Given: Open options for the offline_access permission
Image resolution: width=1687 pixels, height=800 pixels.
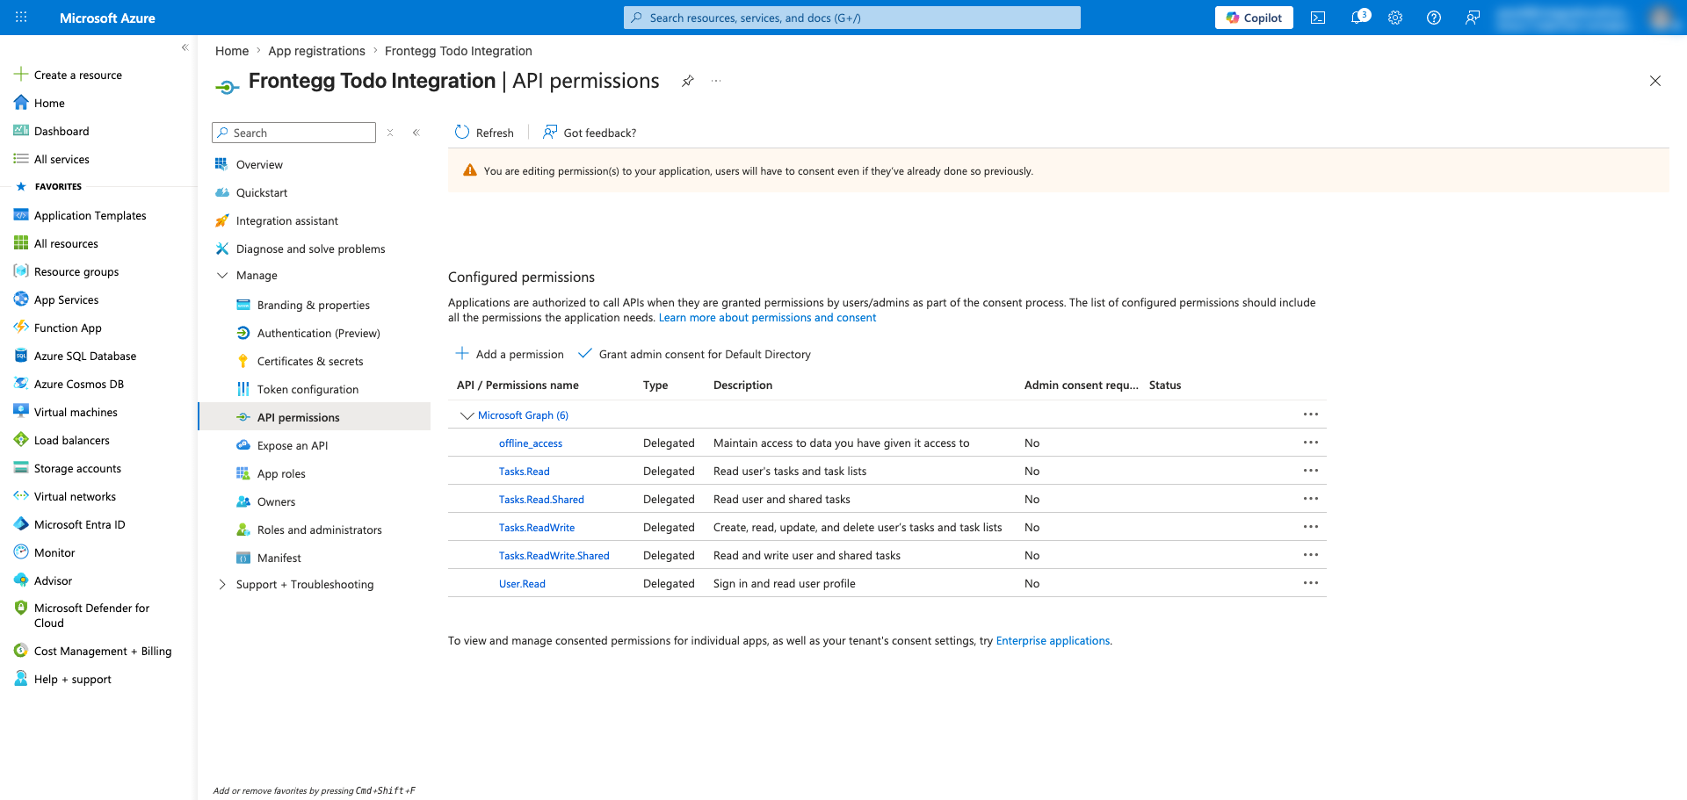Looking at the screenshot, I should (x=1311, y=443).
